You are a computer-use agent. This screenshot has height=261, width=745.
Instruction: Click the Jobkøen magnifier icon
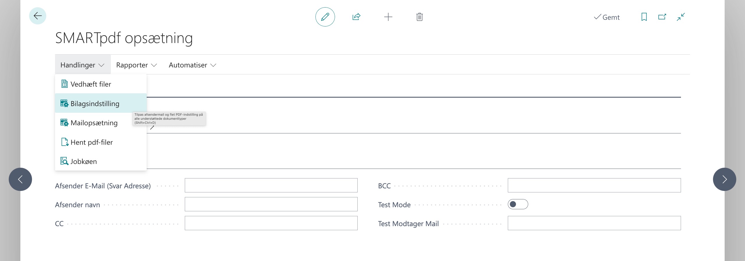pyautogui.click(x=65, y=161)
